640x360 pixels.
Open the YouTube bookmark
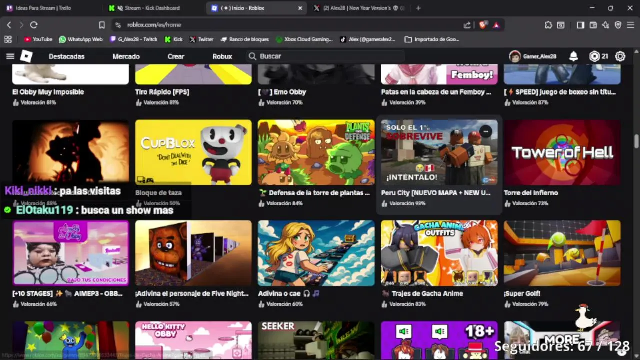[38, 39]
